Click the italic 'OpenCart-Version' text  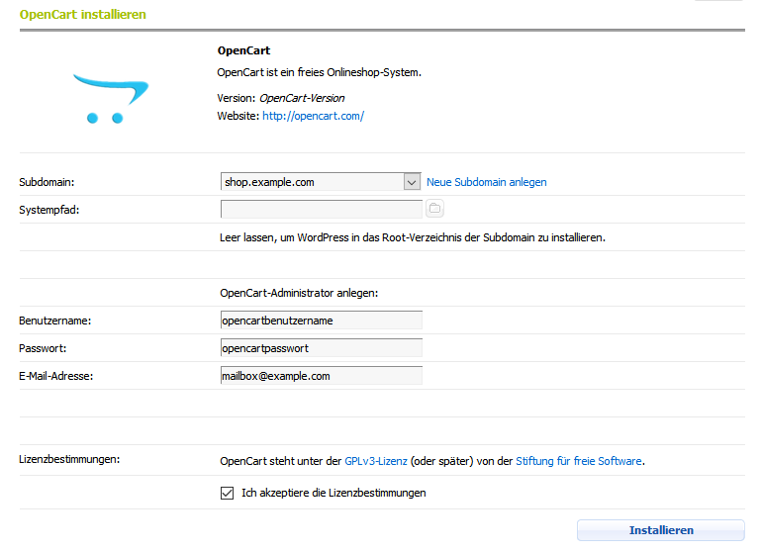click(x=302, y=98)
